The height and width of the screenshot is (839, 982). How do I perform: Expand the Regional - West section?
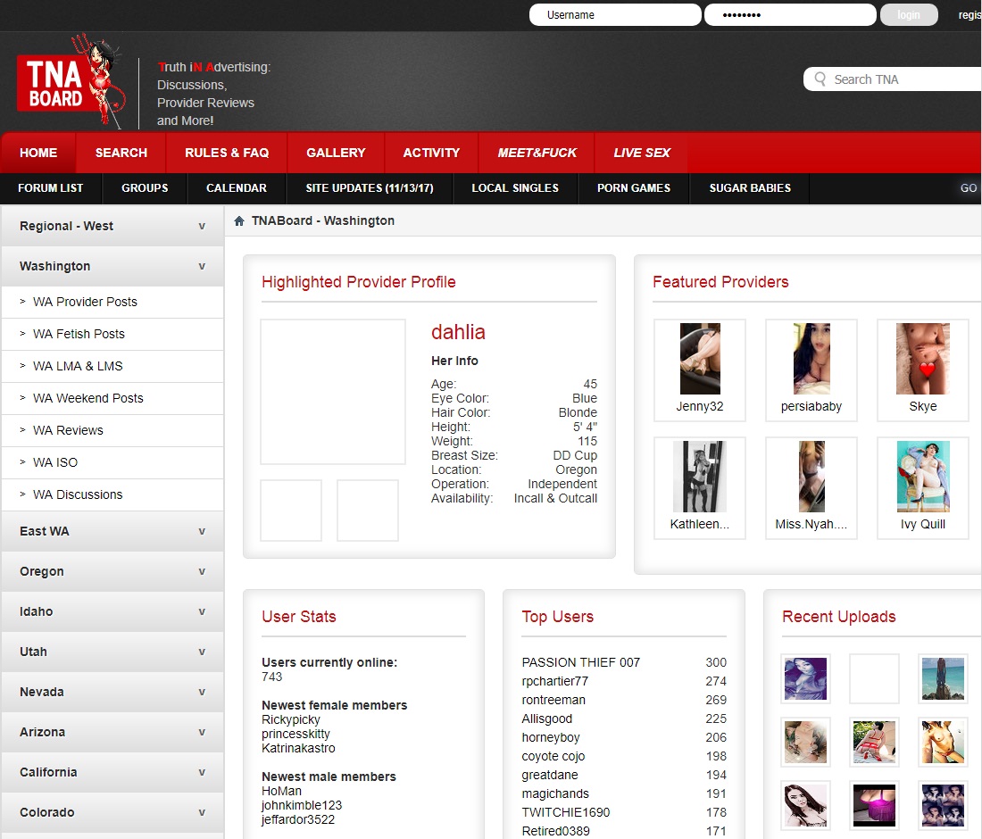pyautogui.click(x=112, y=226)
